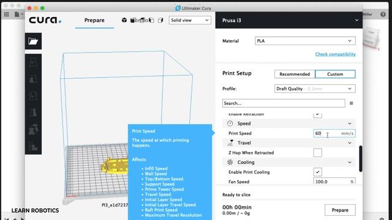The width and height of the screenshot is (392, 220).
Task: Click Raft Print Speed in the tooltip
Action: pos(161,210)
